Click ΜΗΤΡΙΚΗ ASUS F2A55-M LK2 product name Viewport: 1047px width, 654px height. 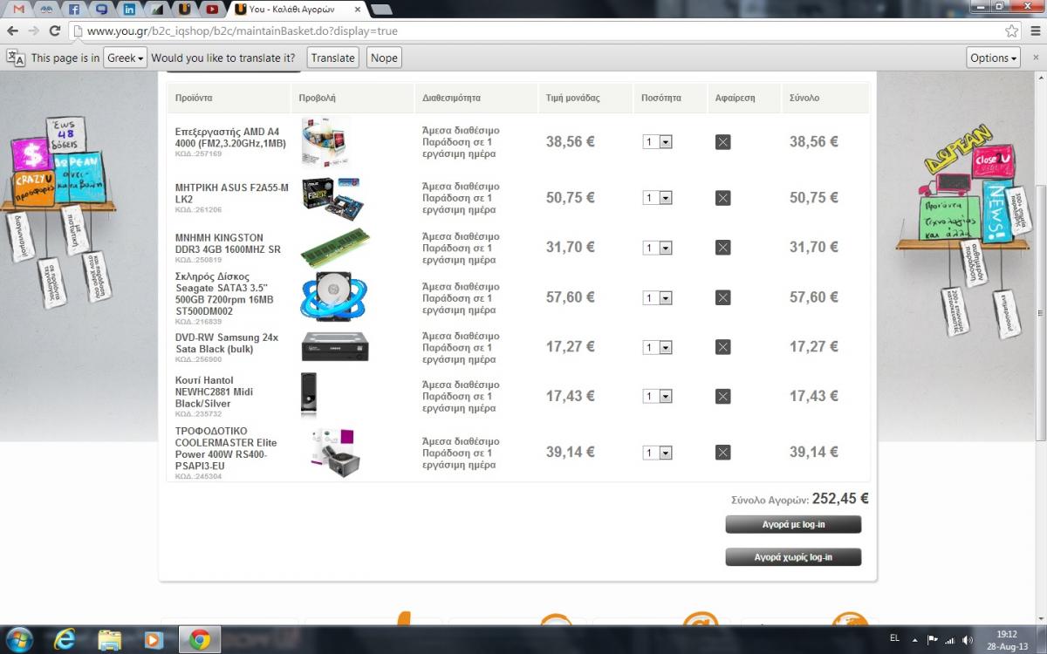pyautogui.click(x=232, y=193)
